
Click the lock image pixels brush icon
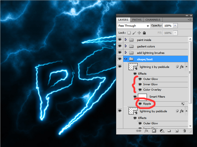click(x=134, y=33)
